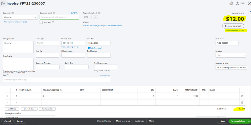The width and height of the screenshot is (251, 125).
Task: Toggle the BANK payment method button
Action: 95,17
